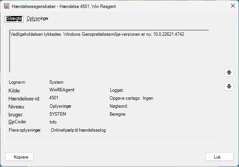Click the Kopiere button
The height and width of the screenshot is (167, 239).
(19, 157)
